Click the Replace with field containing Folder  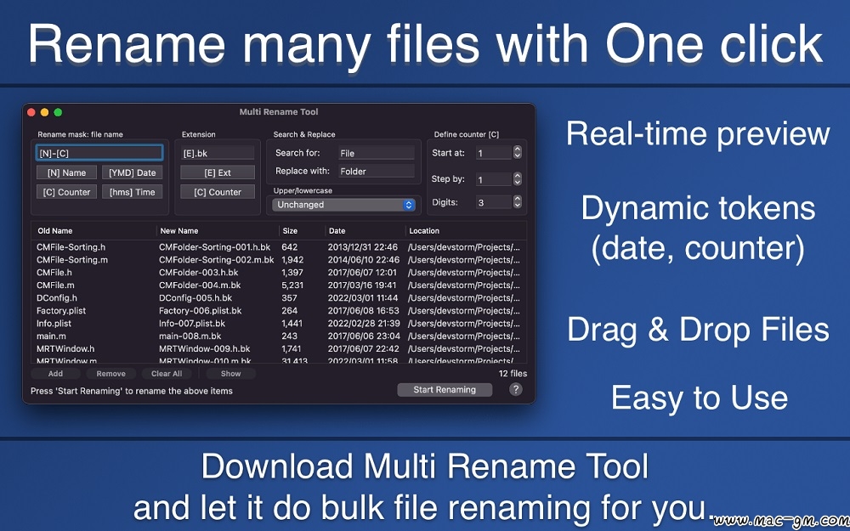(377, 172)
